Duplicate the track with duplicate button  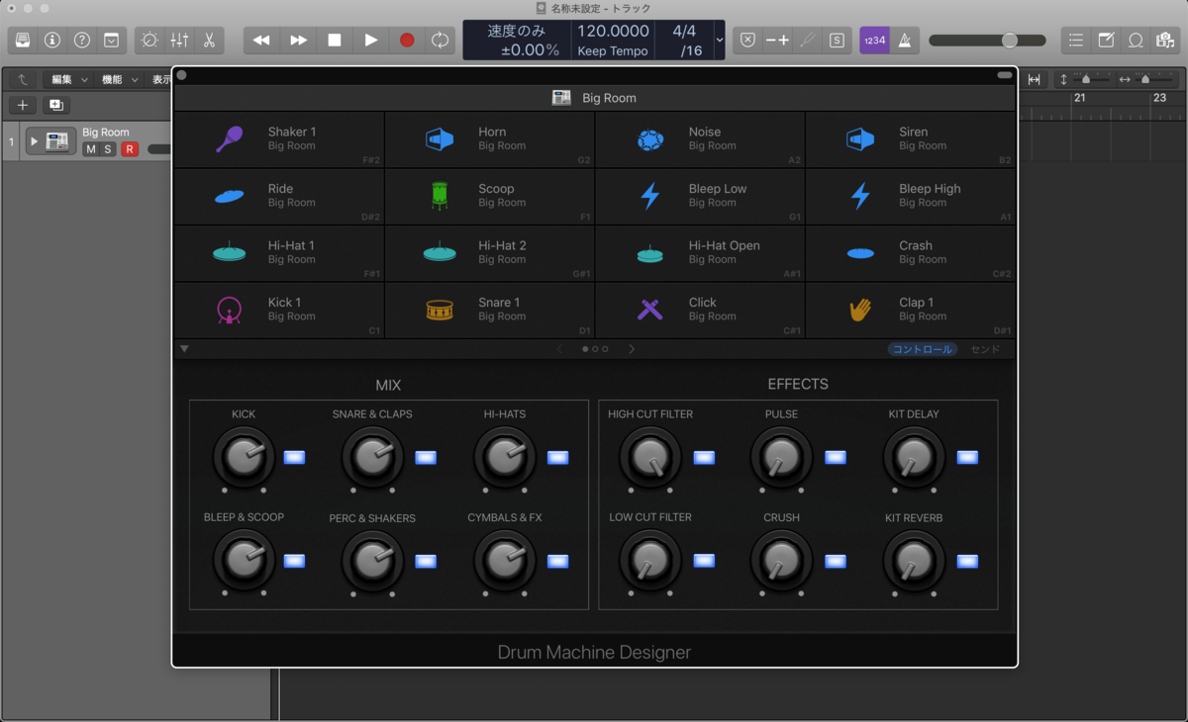click(55, 105)
